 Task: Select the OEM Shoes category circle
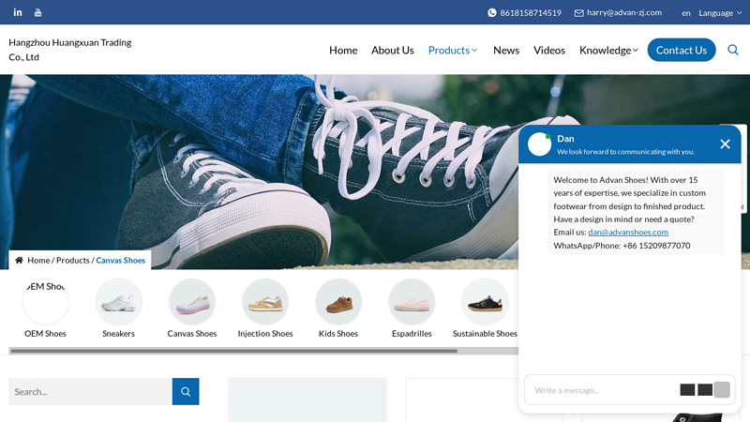(45, 302)
